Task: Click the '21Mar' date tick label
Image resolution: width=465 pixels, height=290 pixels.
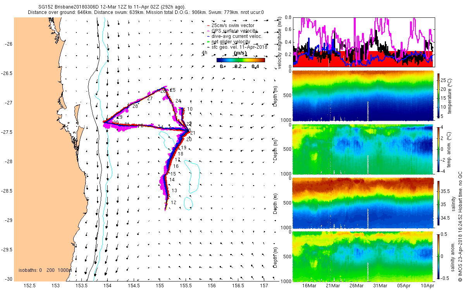Action: [332, 285]
